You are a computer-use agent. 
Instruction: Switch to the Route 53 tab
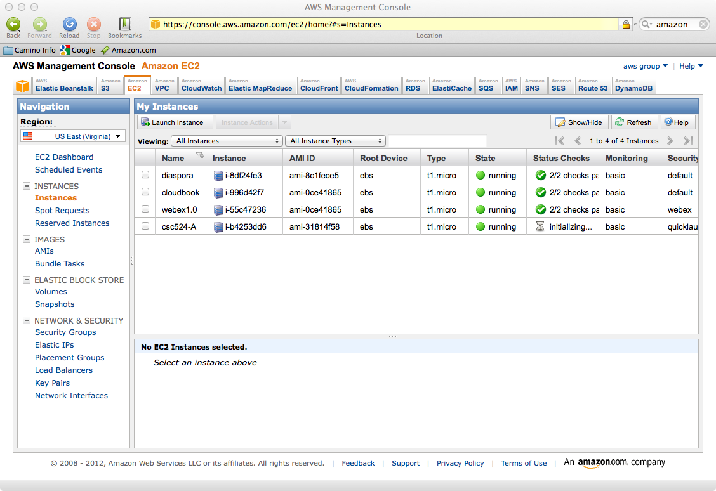(593, 86)
